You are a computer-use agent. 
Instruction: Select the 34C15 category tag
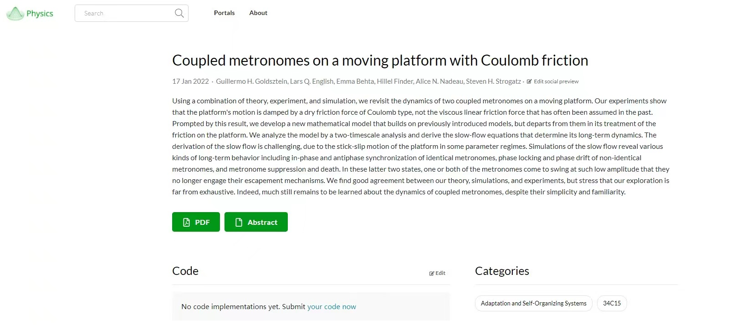[612, 303]
